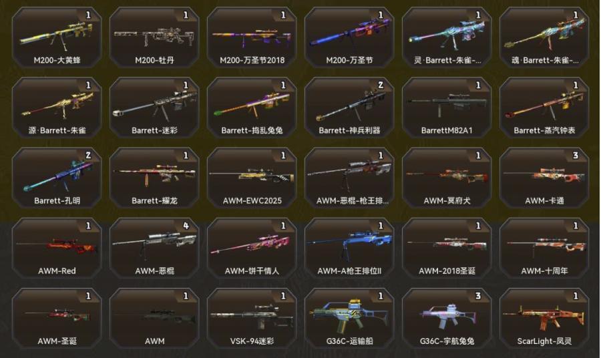Select the Barrett-孔明 rifle card
Screen dimensions: 601x358
[57, 178]
